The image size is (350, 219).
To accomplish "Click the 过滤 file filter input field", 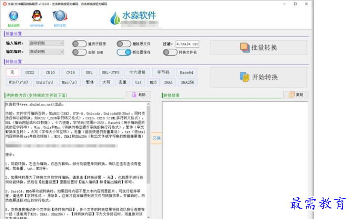I will [187, 44].
